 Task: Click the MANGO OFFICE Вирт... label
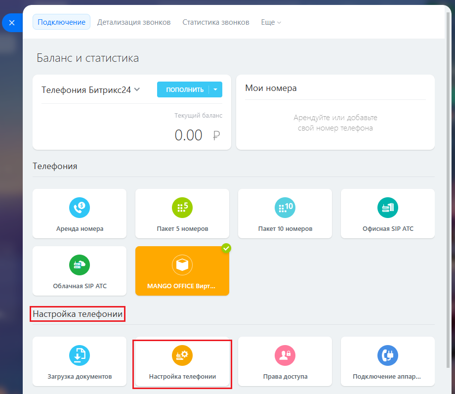(x=181, y=286)
